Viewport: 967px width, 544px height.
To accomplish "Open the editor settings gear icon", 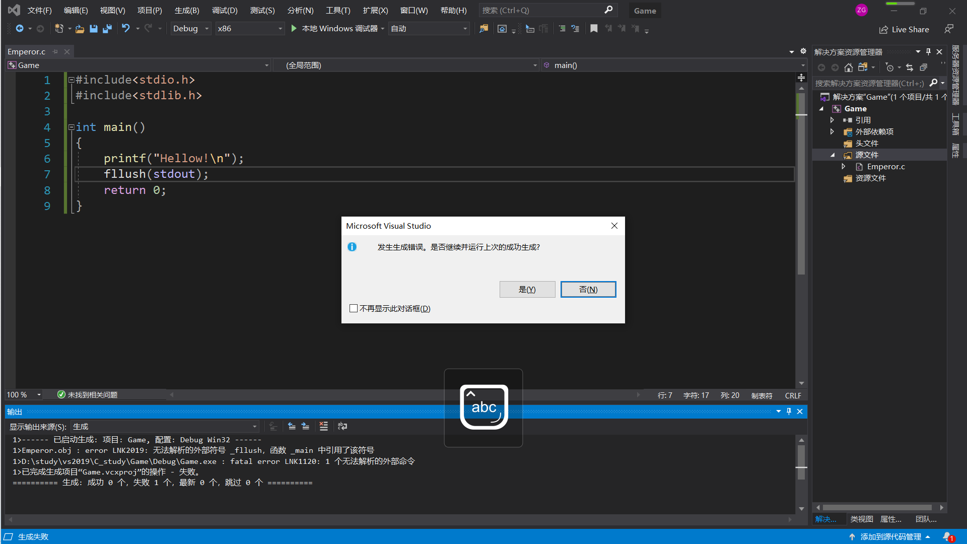I will click(x=803, y=51).
